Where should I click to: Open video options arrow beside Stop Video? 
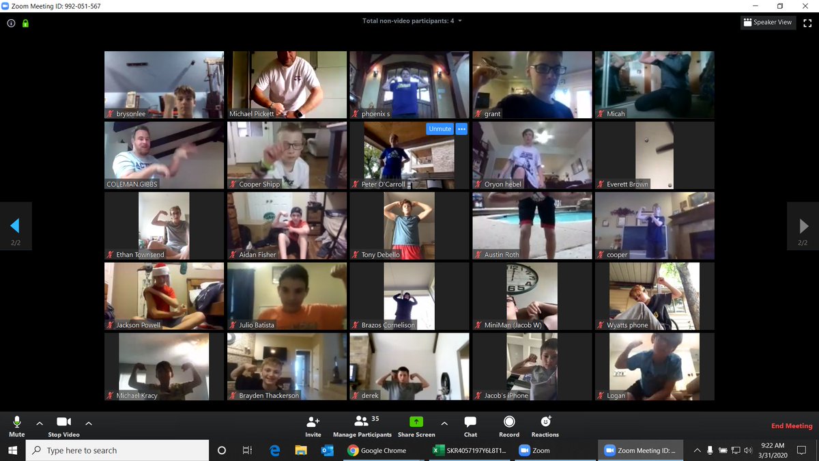(x=89, y=423)
